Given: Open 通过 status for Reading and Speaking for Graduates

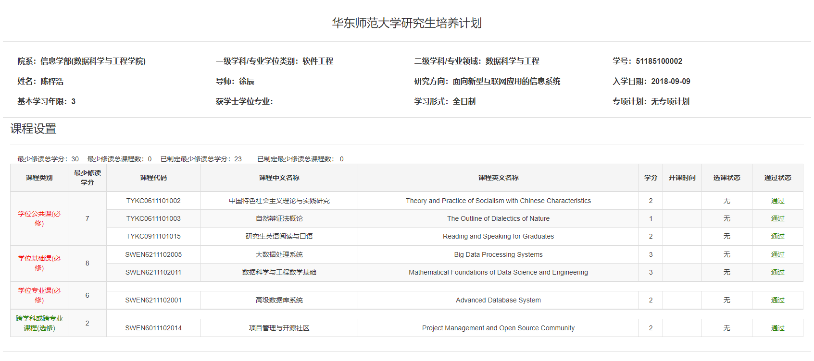Looking at the screenshot, I should point(777,236).
